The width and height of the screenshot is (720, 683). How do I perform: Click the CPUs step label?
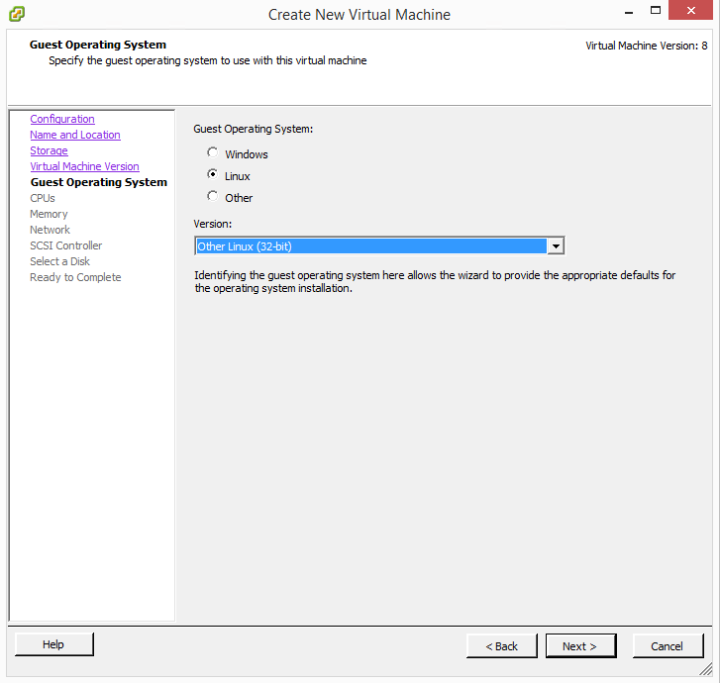coord(43,198)
